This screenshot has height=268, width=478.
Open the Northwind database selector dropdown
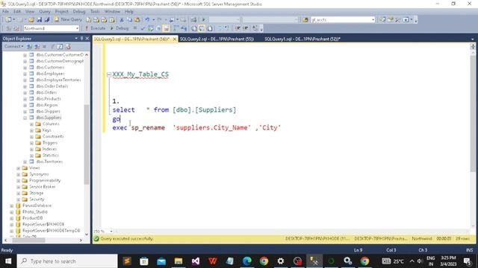(x=77, y=28)
